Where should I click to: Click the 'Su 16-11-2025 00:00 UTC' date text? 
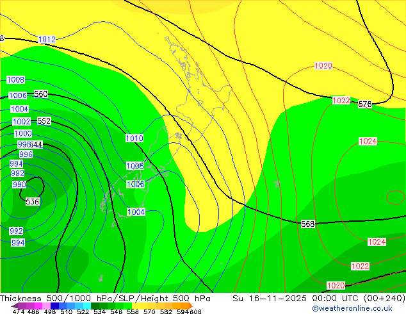click(x=297, y=299)
